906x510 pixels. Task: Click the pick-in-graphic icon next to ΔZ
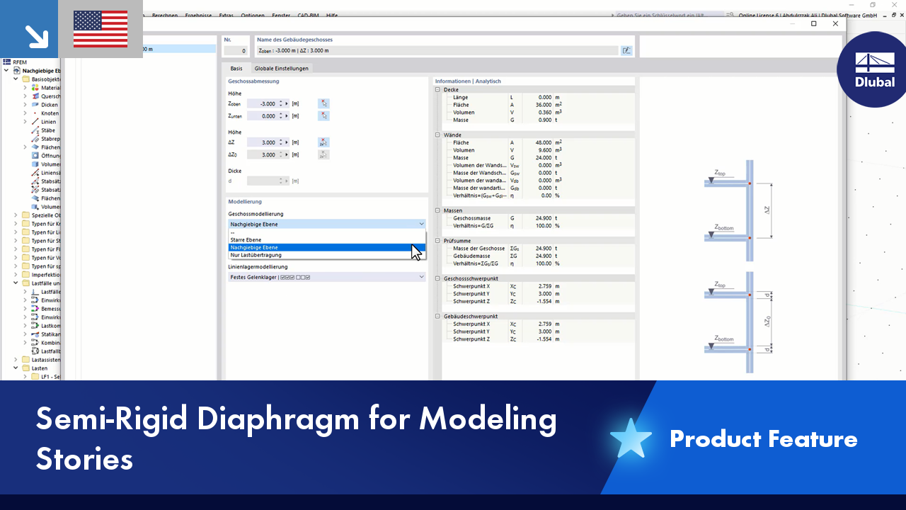click(323, 142)
